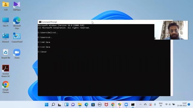This screenshot has width=193, height=108.
Task: Open taskbar Search magnifier
Action: pyautogui.click(x=53, y=105)
